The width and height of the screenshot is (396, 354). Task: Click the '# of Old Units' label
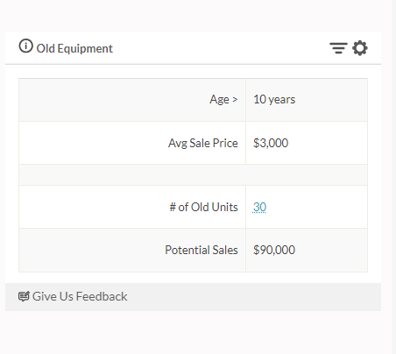pyautogui.click(x=203, y=207)
